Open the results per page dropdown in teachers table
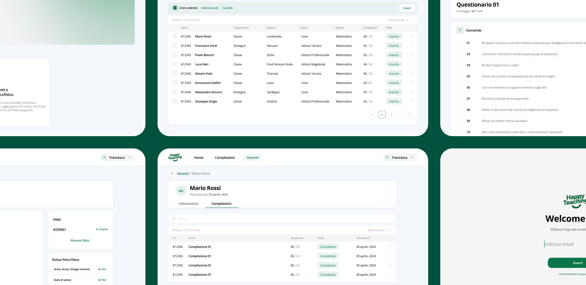This screenshot has width=586, height=285. (x=409, y=20)
